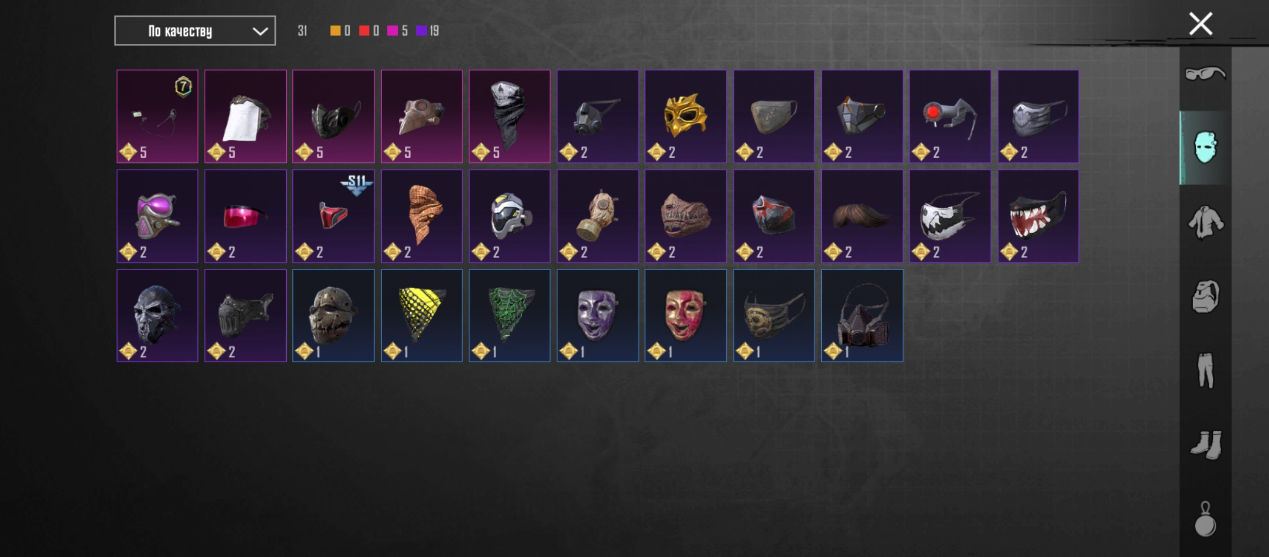Select the golden mask item
This screenshot has width=1269, height=557.
[x=686, y=117]
